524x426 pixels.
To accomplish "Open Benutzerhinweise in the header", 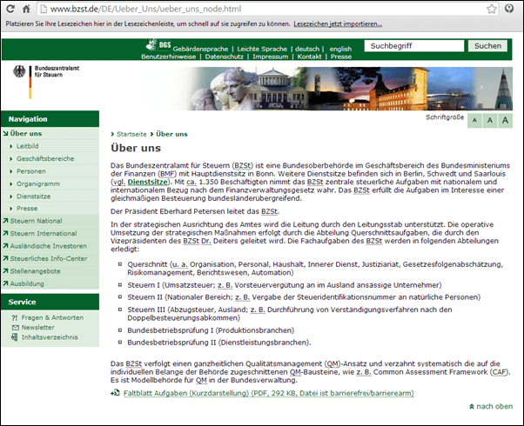I will pyautogui.click(x=169, y=57).
